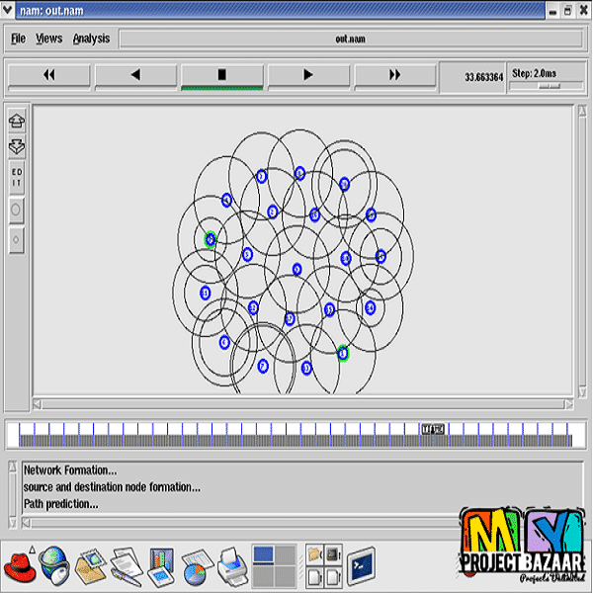Open the terminal icon in taskbar
This screenshot has height=593, width=593.
point(361,566)
